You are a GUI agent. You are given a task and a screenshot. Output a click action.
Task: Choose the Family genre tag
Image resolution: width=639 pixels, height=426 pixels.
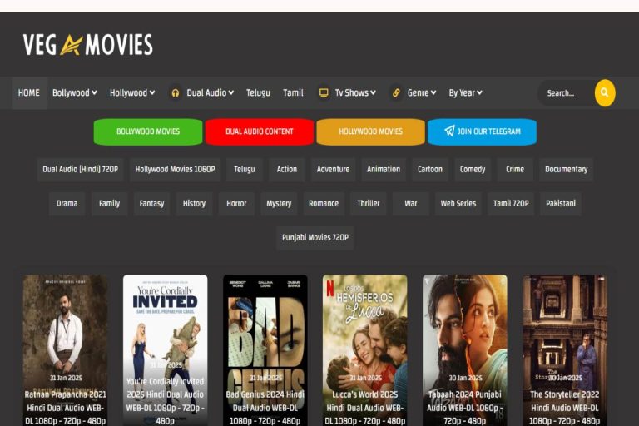pyautogui.click(x=109, y=203)
